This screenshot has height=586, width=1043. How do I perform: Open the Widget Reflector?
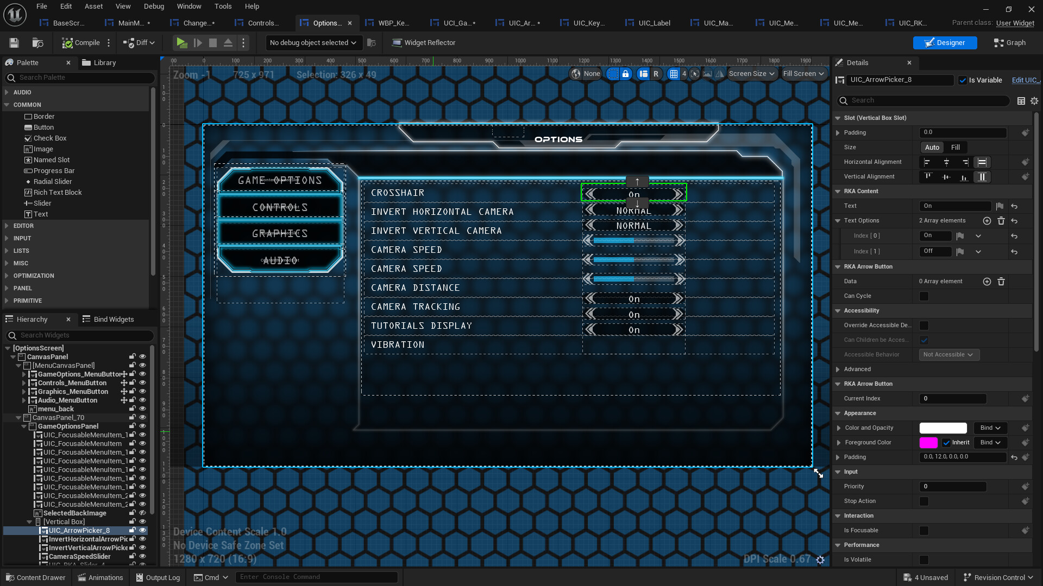pyautogui.click(x=423, y=42)
